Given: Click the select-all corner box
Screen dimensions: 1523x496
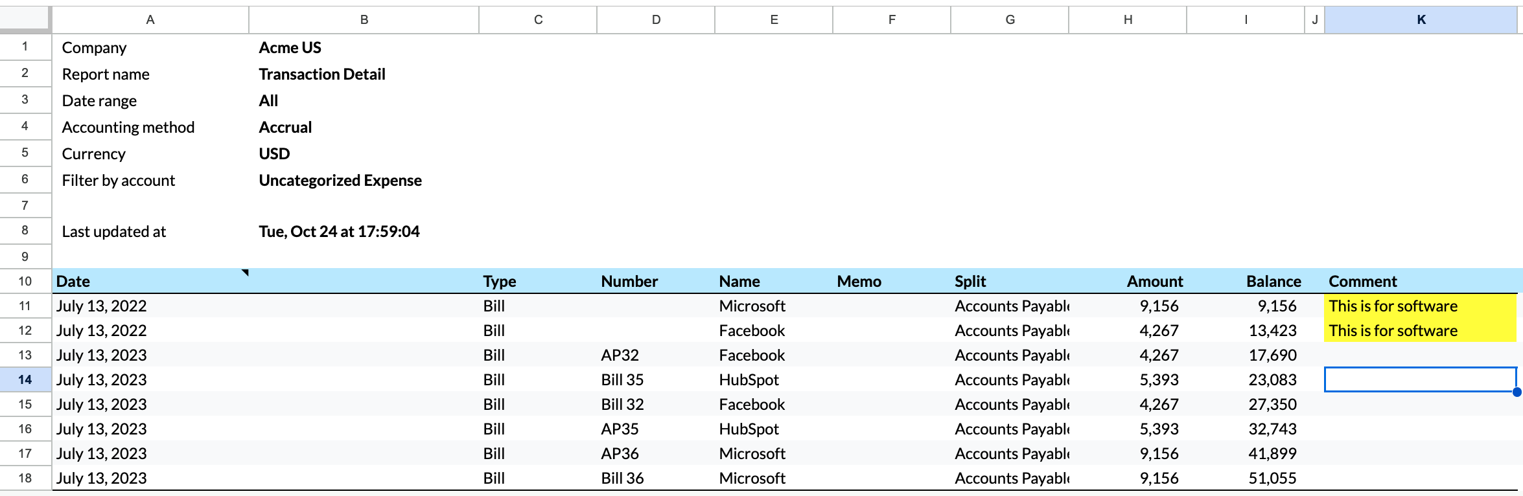Looking at the screenshot, I should (x=25, y=19).
